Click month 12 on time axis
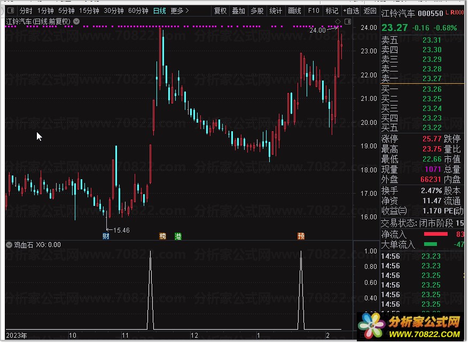The width and height of the screenshot is (469, 343). pyautogui.click(x=194, y=336)
